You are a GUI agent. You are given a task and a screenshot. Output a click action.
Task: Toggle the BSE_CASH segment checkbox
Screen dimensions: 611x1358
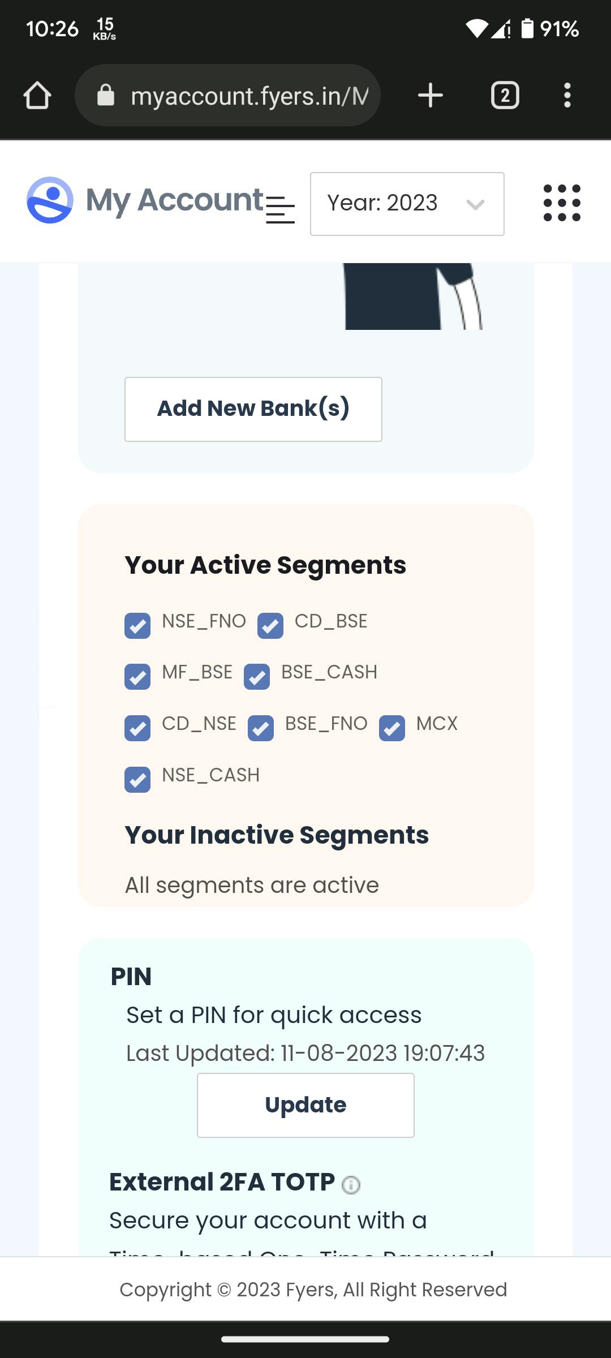click(x=257, y=677)
